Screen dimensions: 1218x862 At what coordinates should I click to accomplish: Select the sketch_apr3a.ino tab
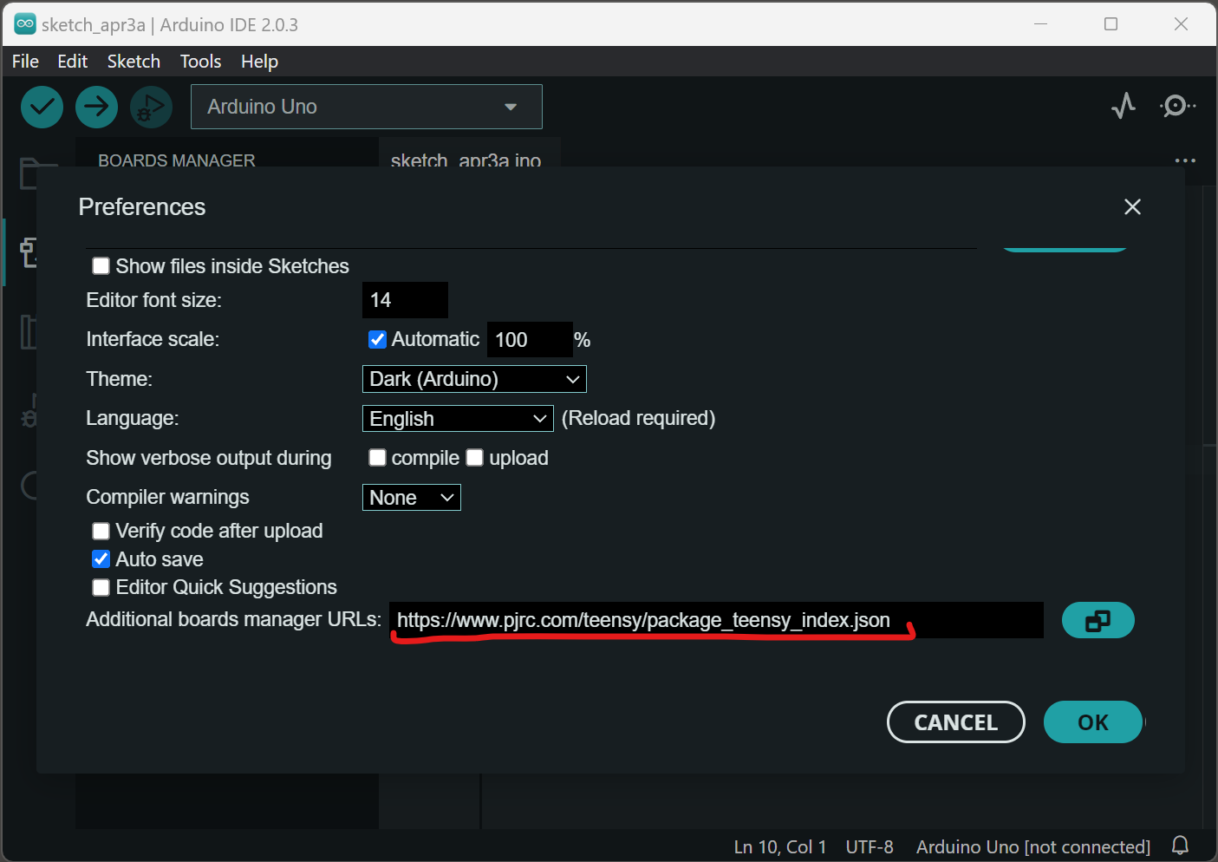point(466,159)
